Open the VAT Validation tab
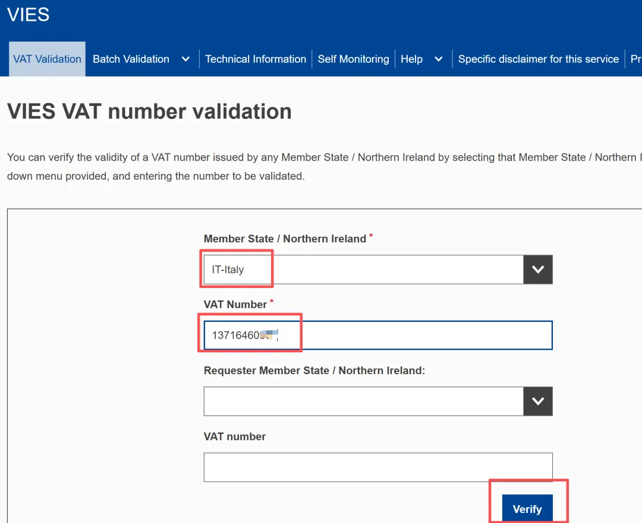 pyautogui.click(x=47, y=59)
